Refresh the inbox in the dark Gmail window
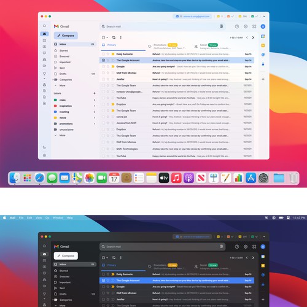This screenshot has height=307, width=307. coord(114,258)
